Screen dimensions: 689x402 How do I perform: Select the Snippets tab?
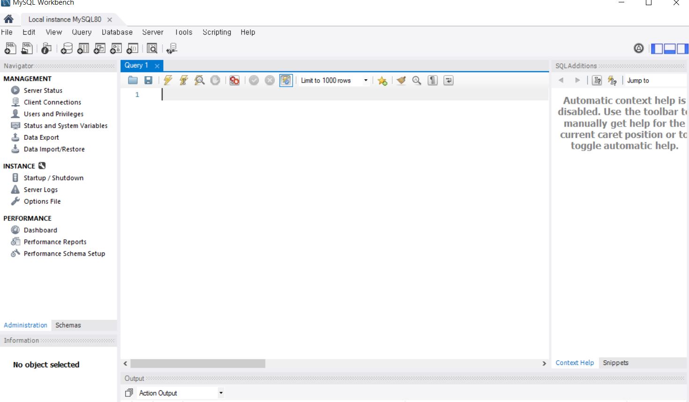pos(615,363)
